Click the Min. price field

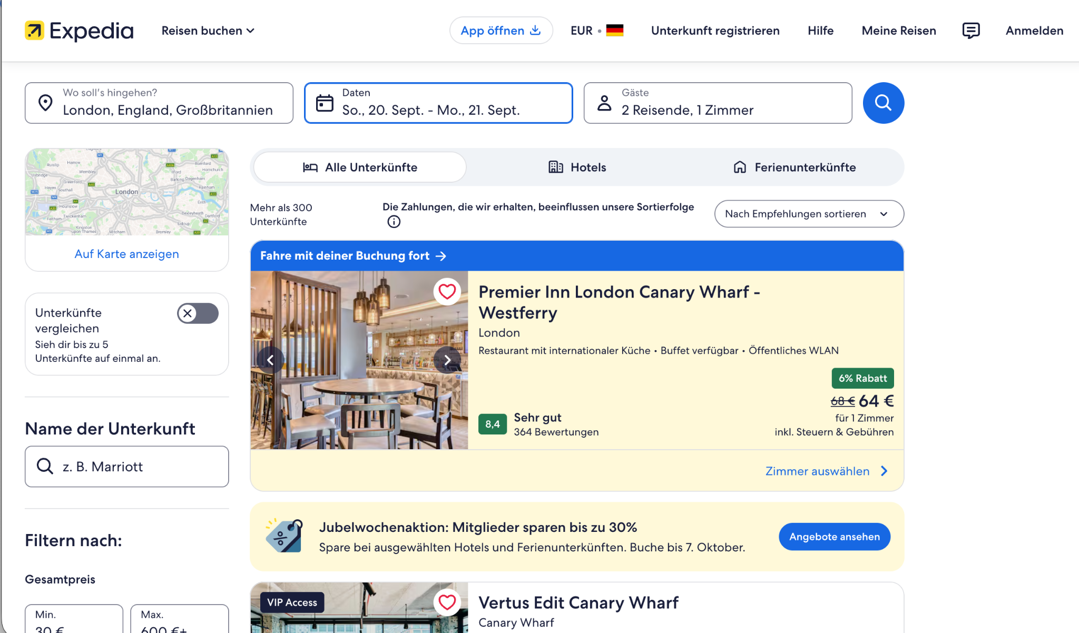[x=74, y=619]
